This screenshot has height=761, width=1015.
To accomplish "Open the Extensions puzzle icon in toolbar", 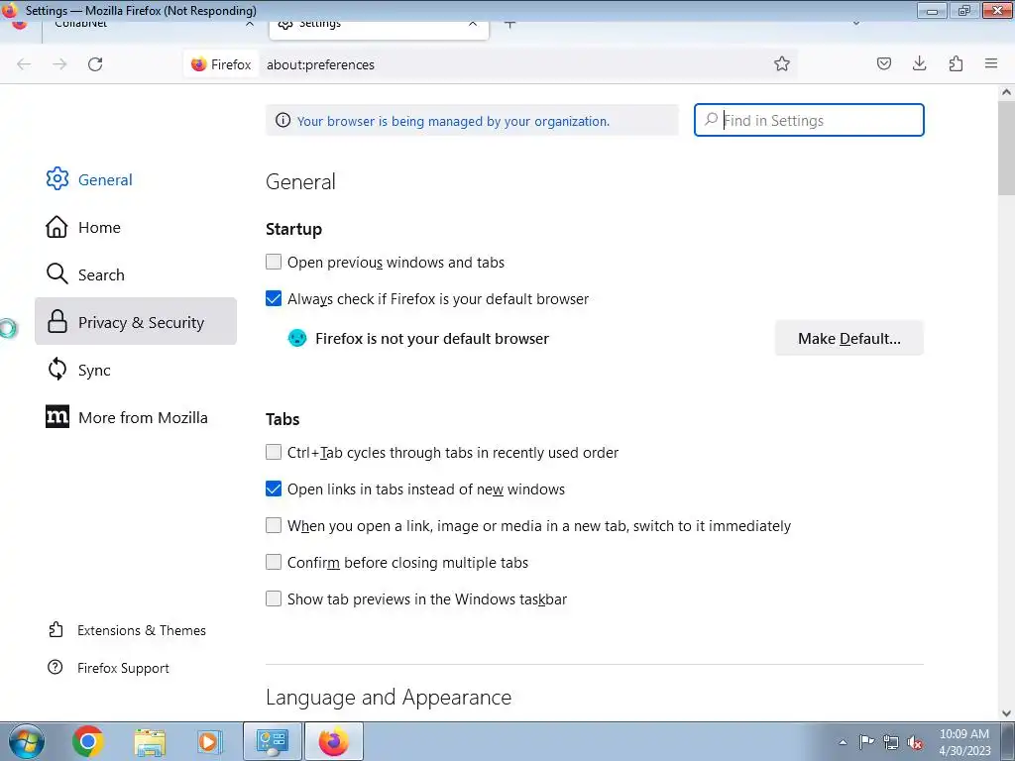I will tap(956, 63).
